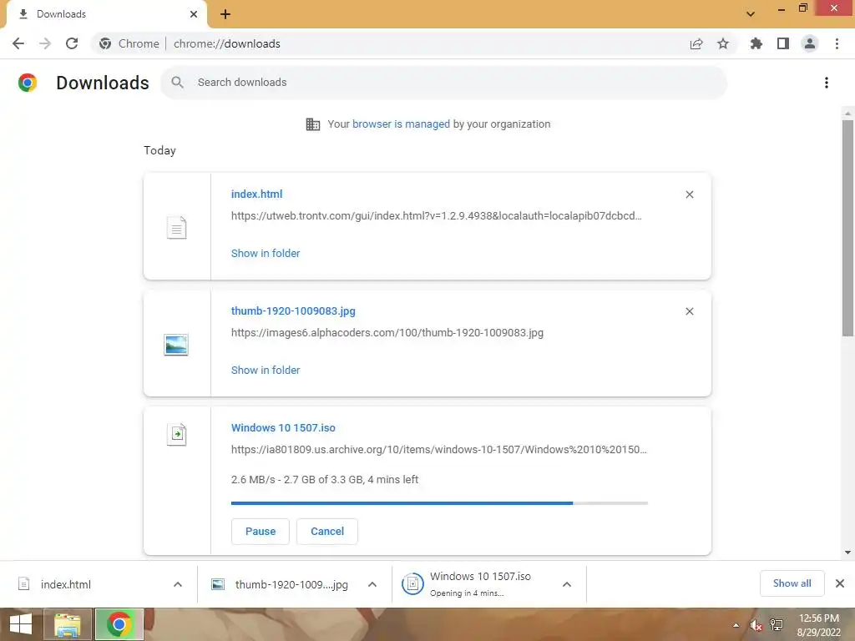Expand Windows 10 1507.iso shelf item options
Viewport: 855px width, 641px height.
[x=567, y=584]
